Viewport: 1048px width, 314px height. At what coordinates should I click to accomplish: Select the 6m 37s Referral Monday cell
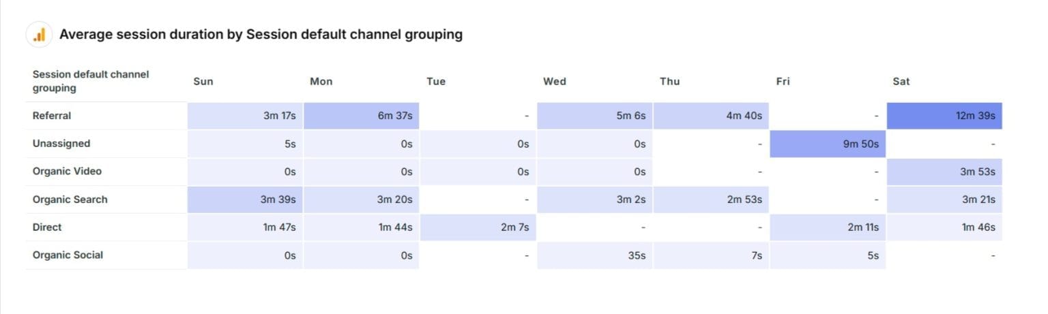click(362, 116)
